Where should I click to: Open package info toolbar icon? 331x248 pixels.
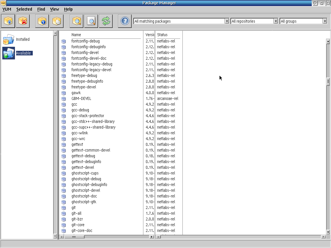[x=42, y=21]
